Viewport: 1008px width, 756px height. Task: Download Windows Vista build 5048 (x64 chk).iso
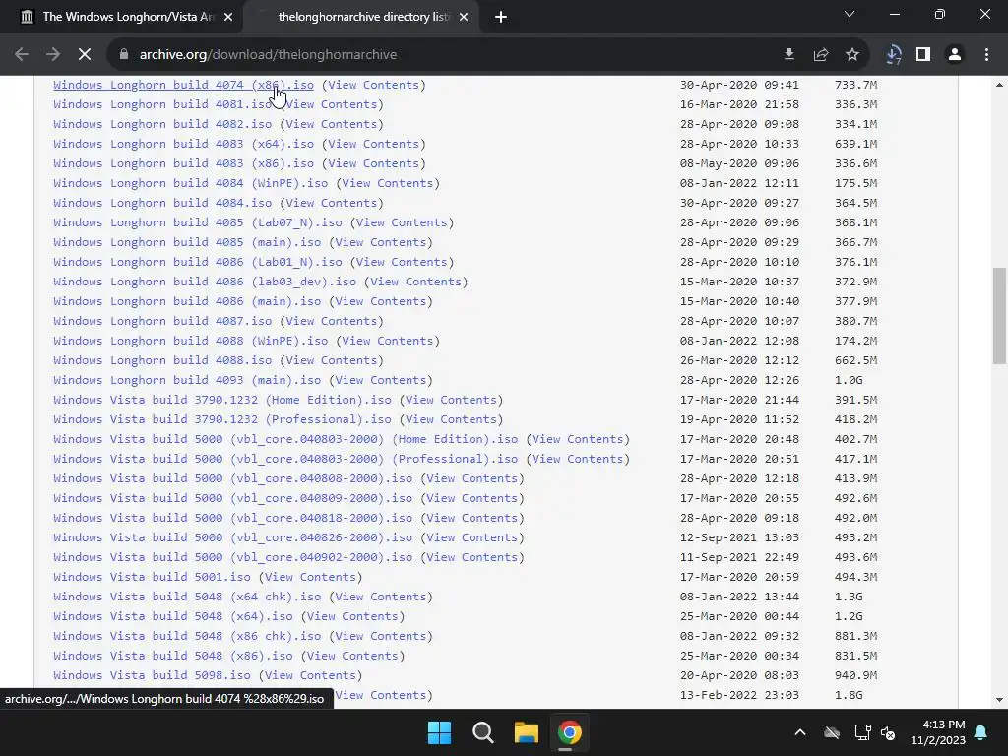tap(187, 597)
